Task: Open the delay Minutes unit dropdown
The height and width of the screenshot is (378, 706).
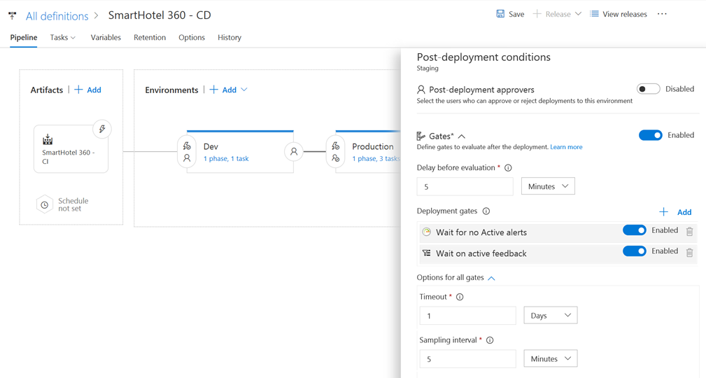Action: coord(548,186)
